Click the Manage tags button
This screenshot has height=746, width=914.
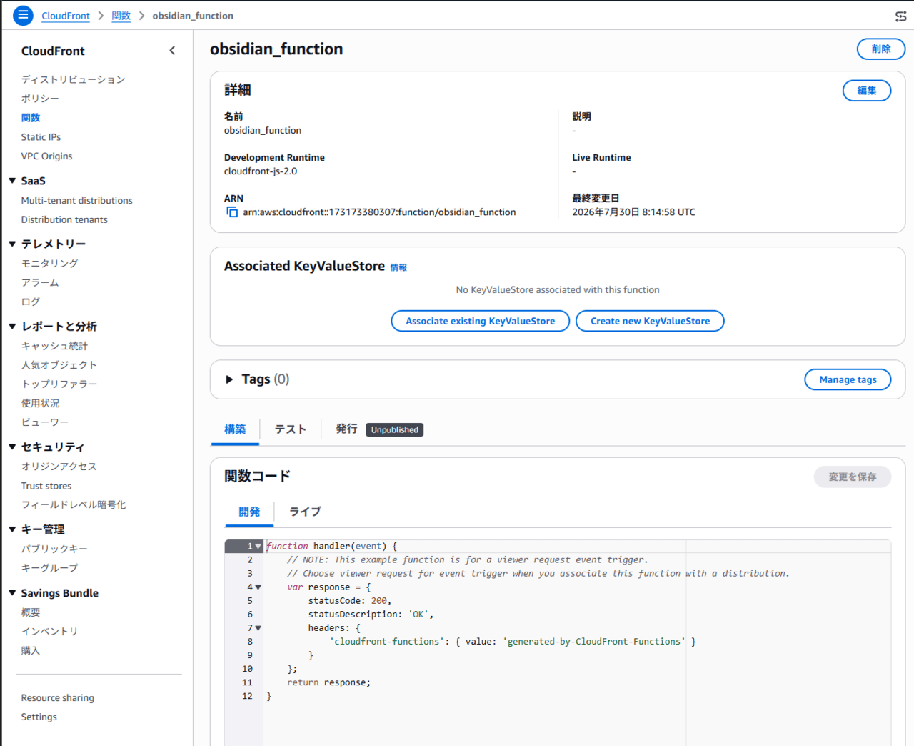coord(848,379)
